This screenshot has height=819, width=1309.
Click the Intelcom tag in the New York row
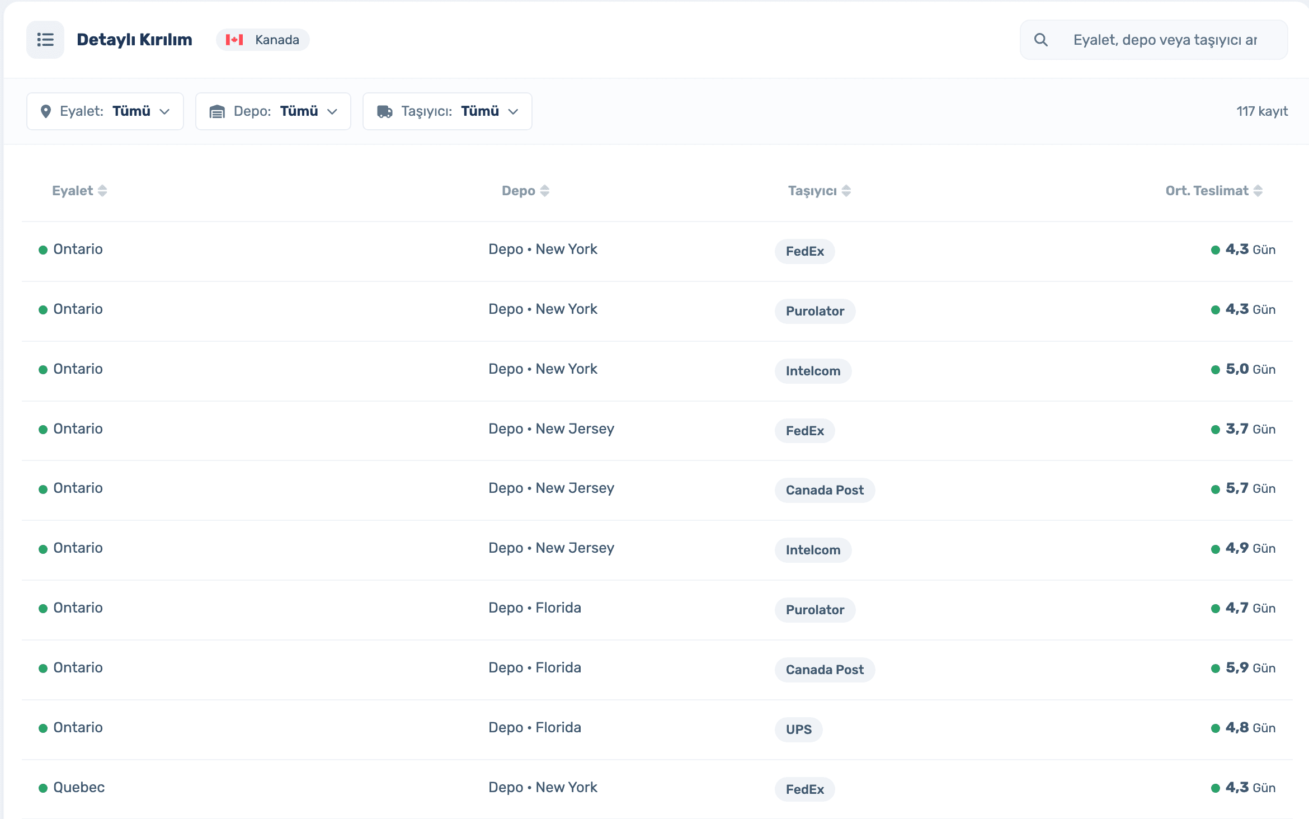[x=813, y=371]
